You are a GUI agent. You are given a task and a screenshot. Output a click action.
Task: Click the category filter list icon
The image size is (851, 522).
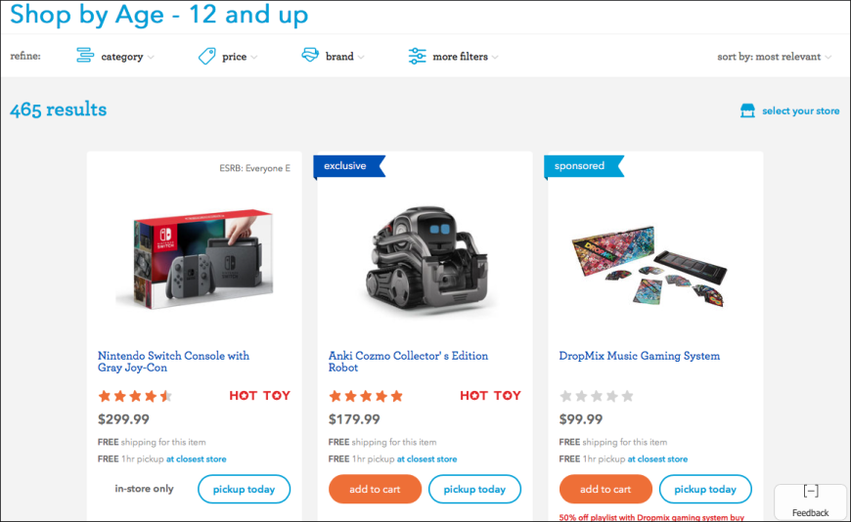point(85,56)
